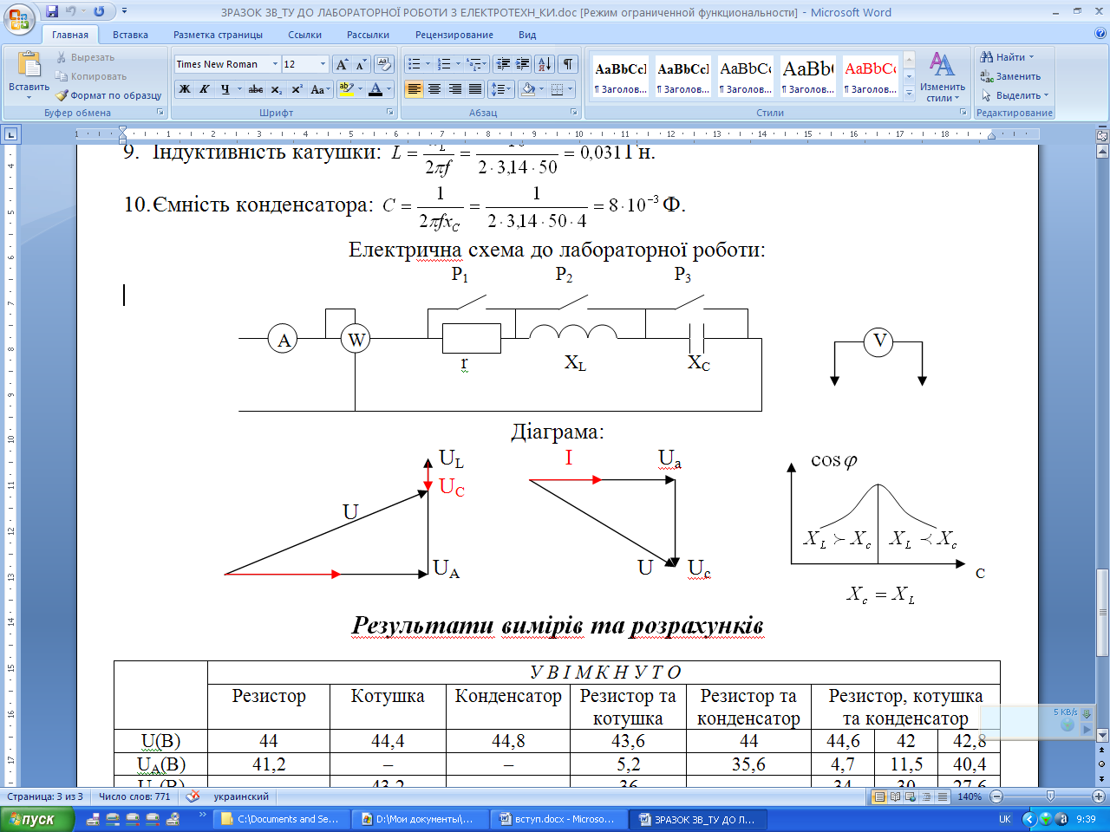Toggle superscript x²

coord(297,88)
